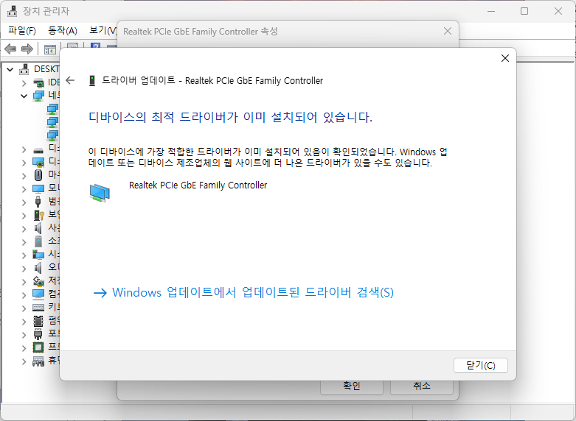Close the Realtek PCIe GbE 속성 window
Screen dimensions: 576x421
pos(448,31)
